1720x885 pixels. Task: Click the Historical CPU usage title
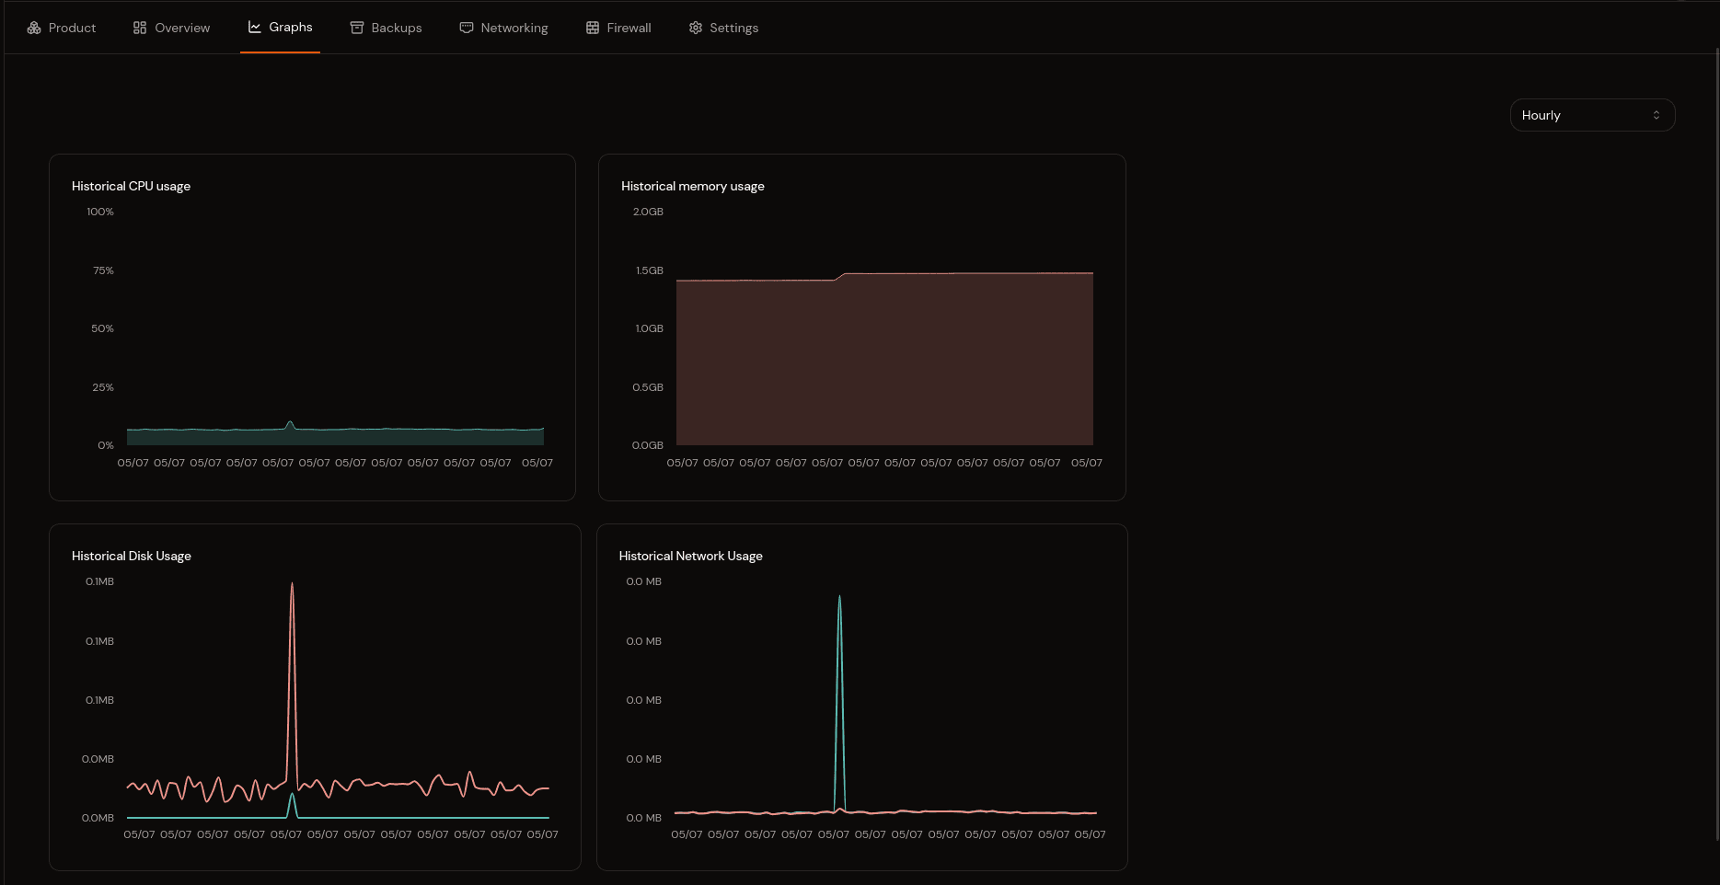pos(131,186)
